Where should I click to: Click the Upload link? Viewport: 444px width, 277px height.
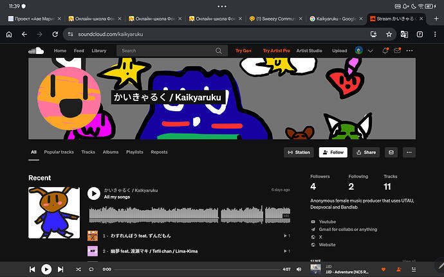(340, 51)
